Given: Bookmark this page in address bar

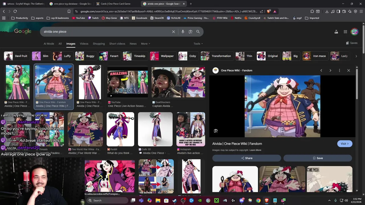Looking at the screenshot, I should pyautogui.click(x=69, y=11).
